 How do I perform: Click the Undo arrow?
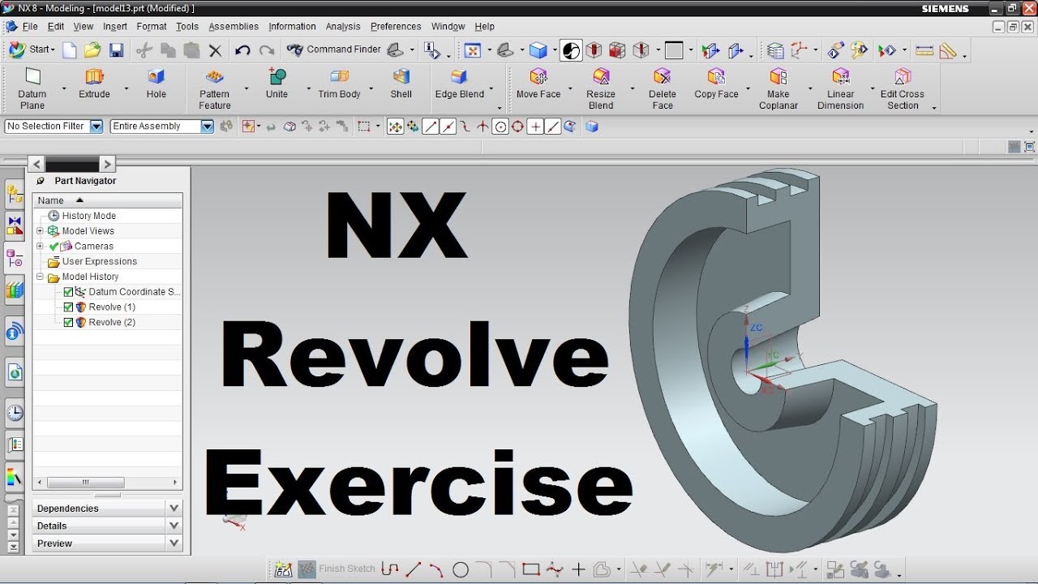tap(242, 50)
